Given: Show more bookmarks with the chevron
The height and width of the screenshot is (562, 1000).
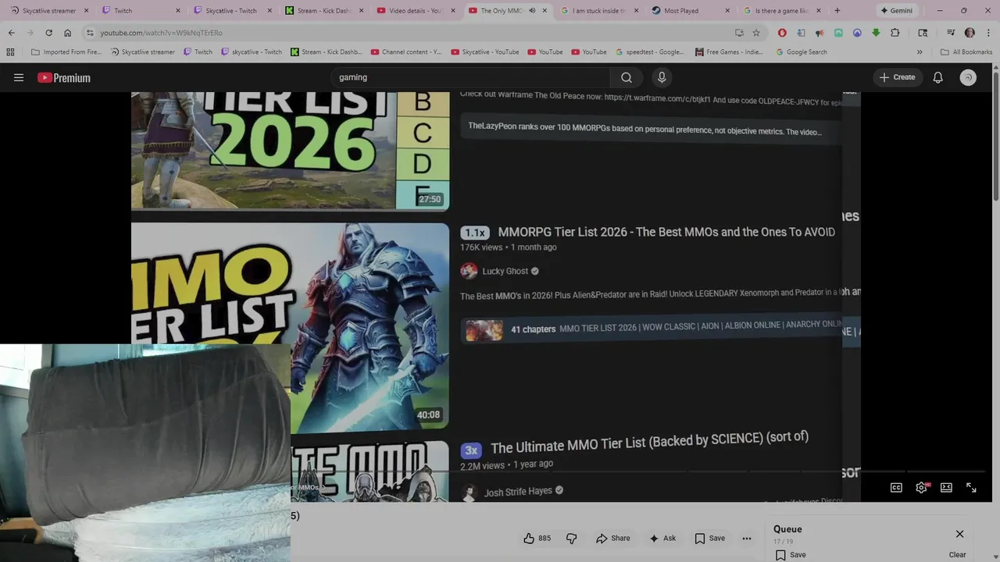Looking at the screenshot, I should pyautogui.click(x=920, y=52).
